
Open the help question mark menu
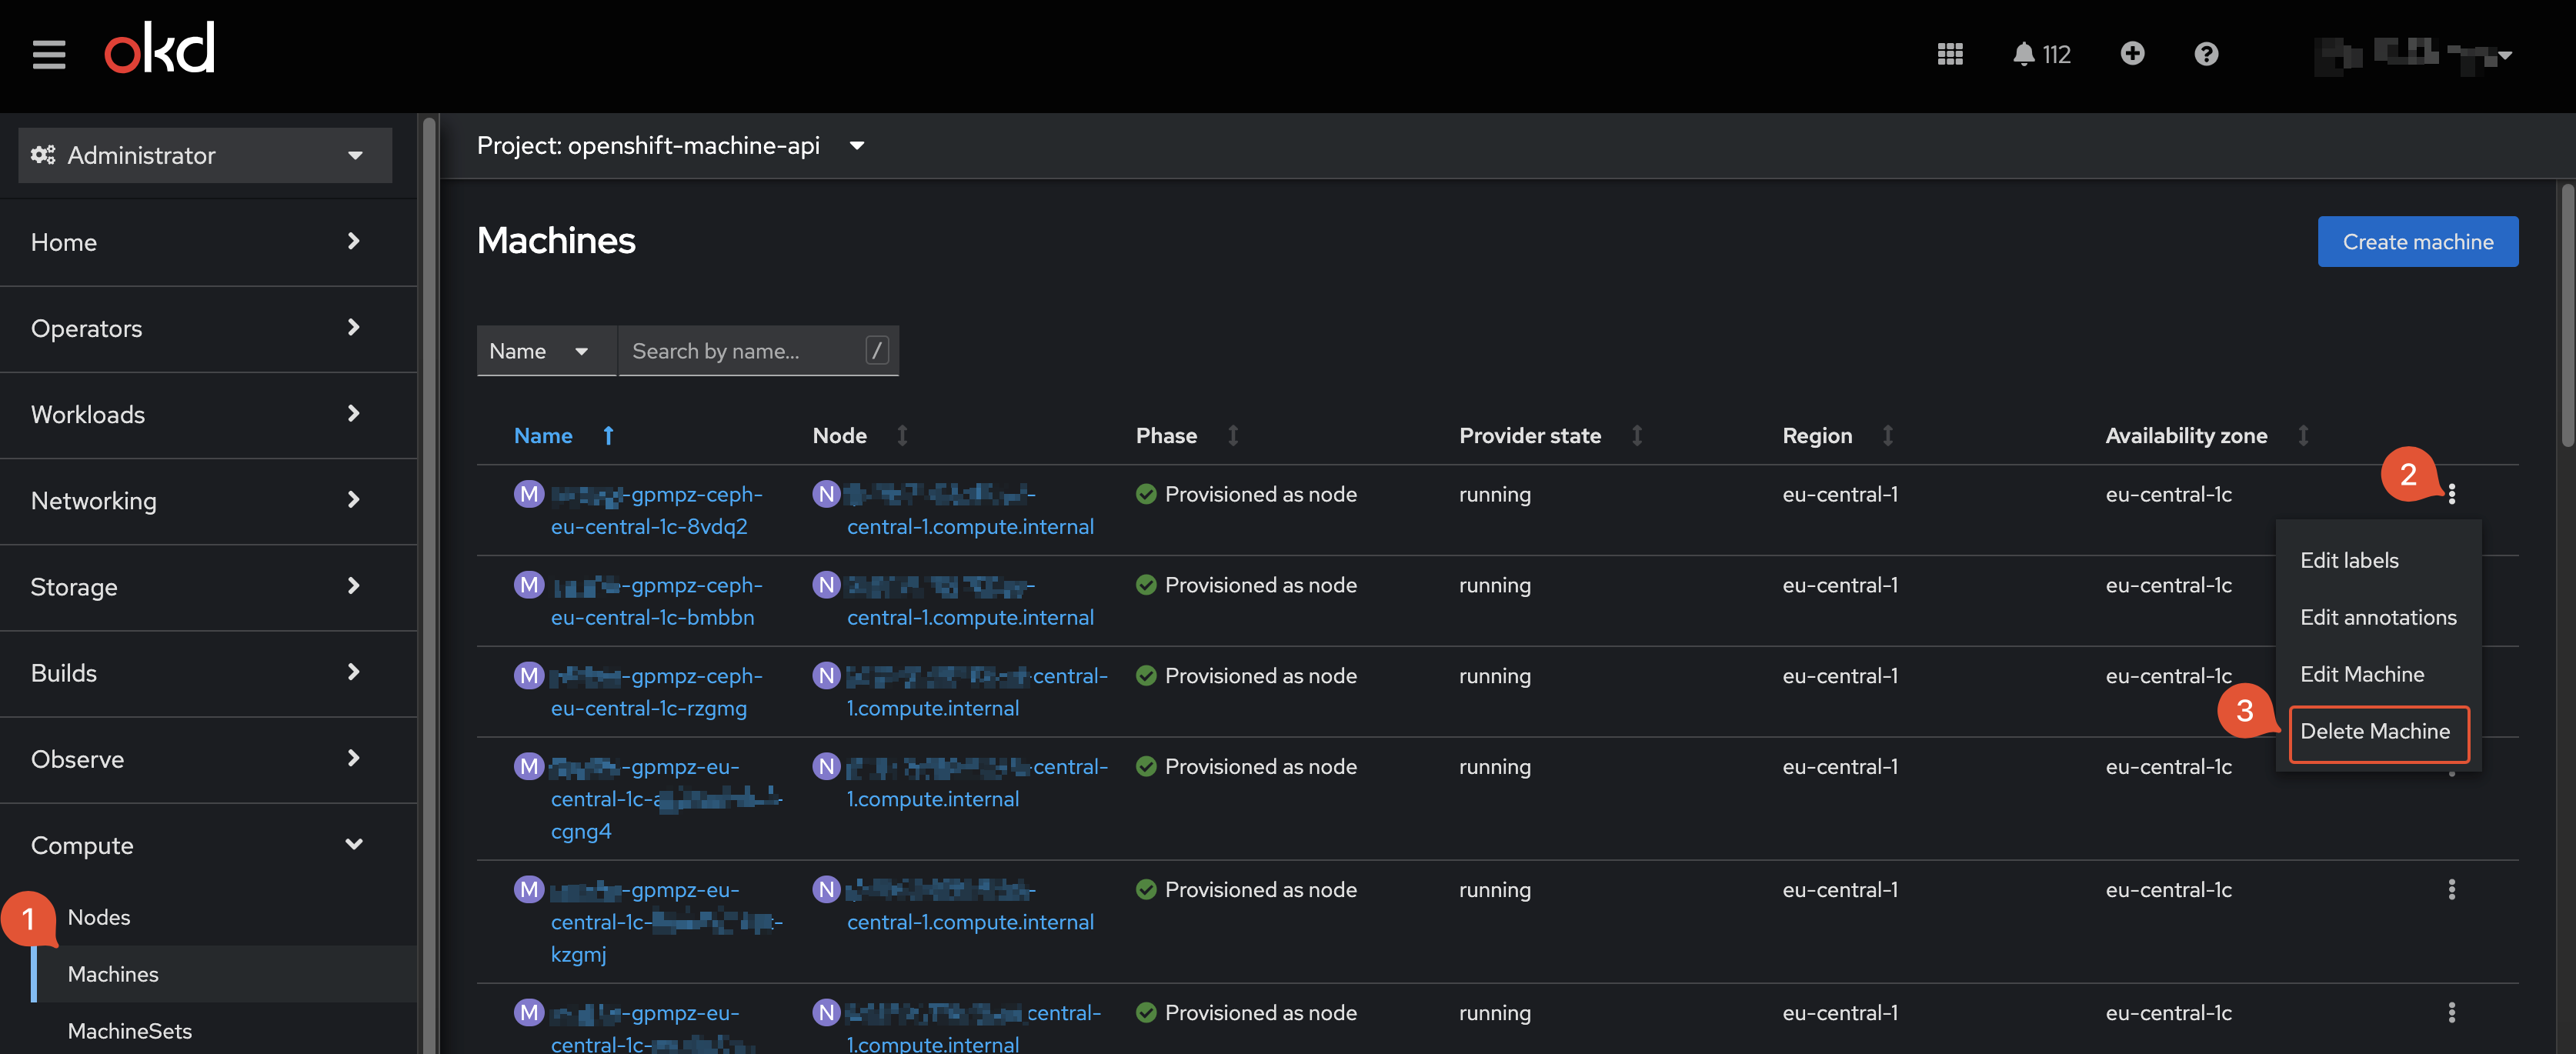[x=2206, y=54]
